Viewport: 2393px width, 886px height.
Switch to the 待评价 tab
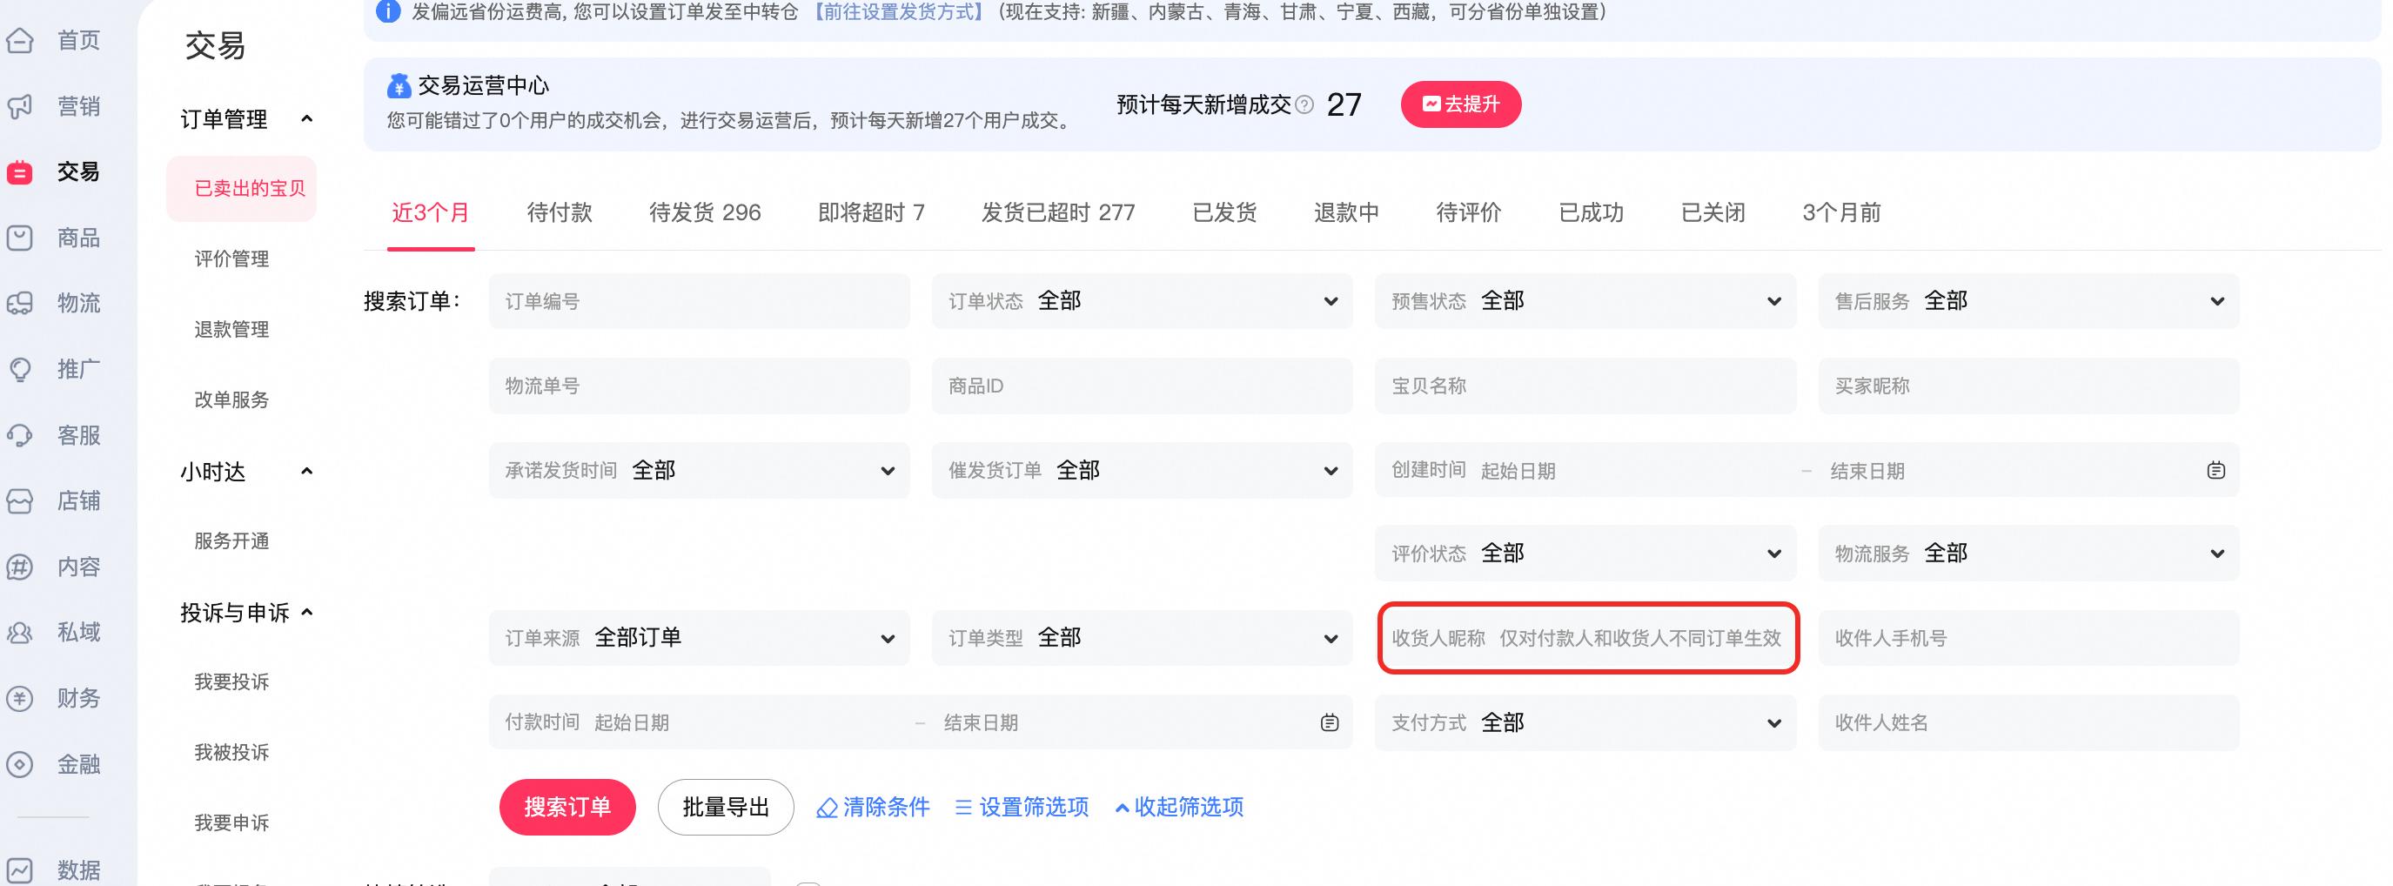pyautogui.click(x=1469, y=212)
